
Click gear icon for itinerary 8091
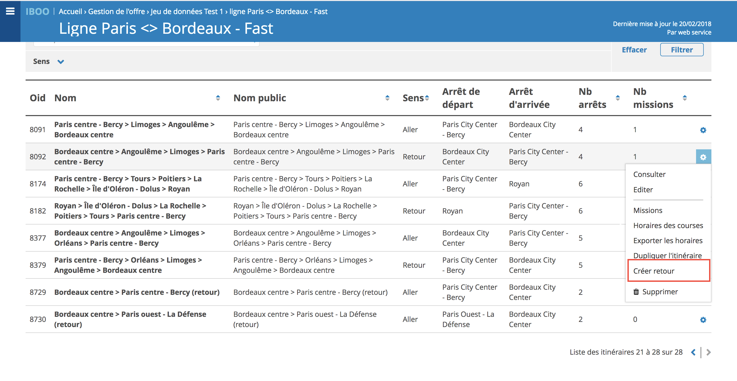click(703, 130)
